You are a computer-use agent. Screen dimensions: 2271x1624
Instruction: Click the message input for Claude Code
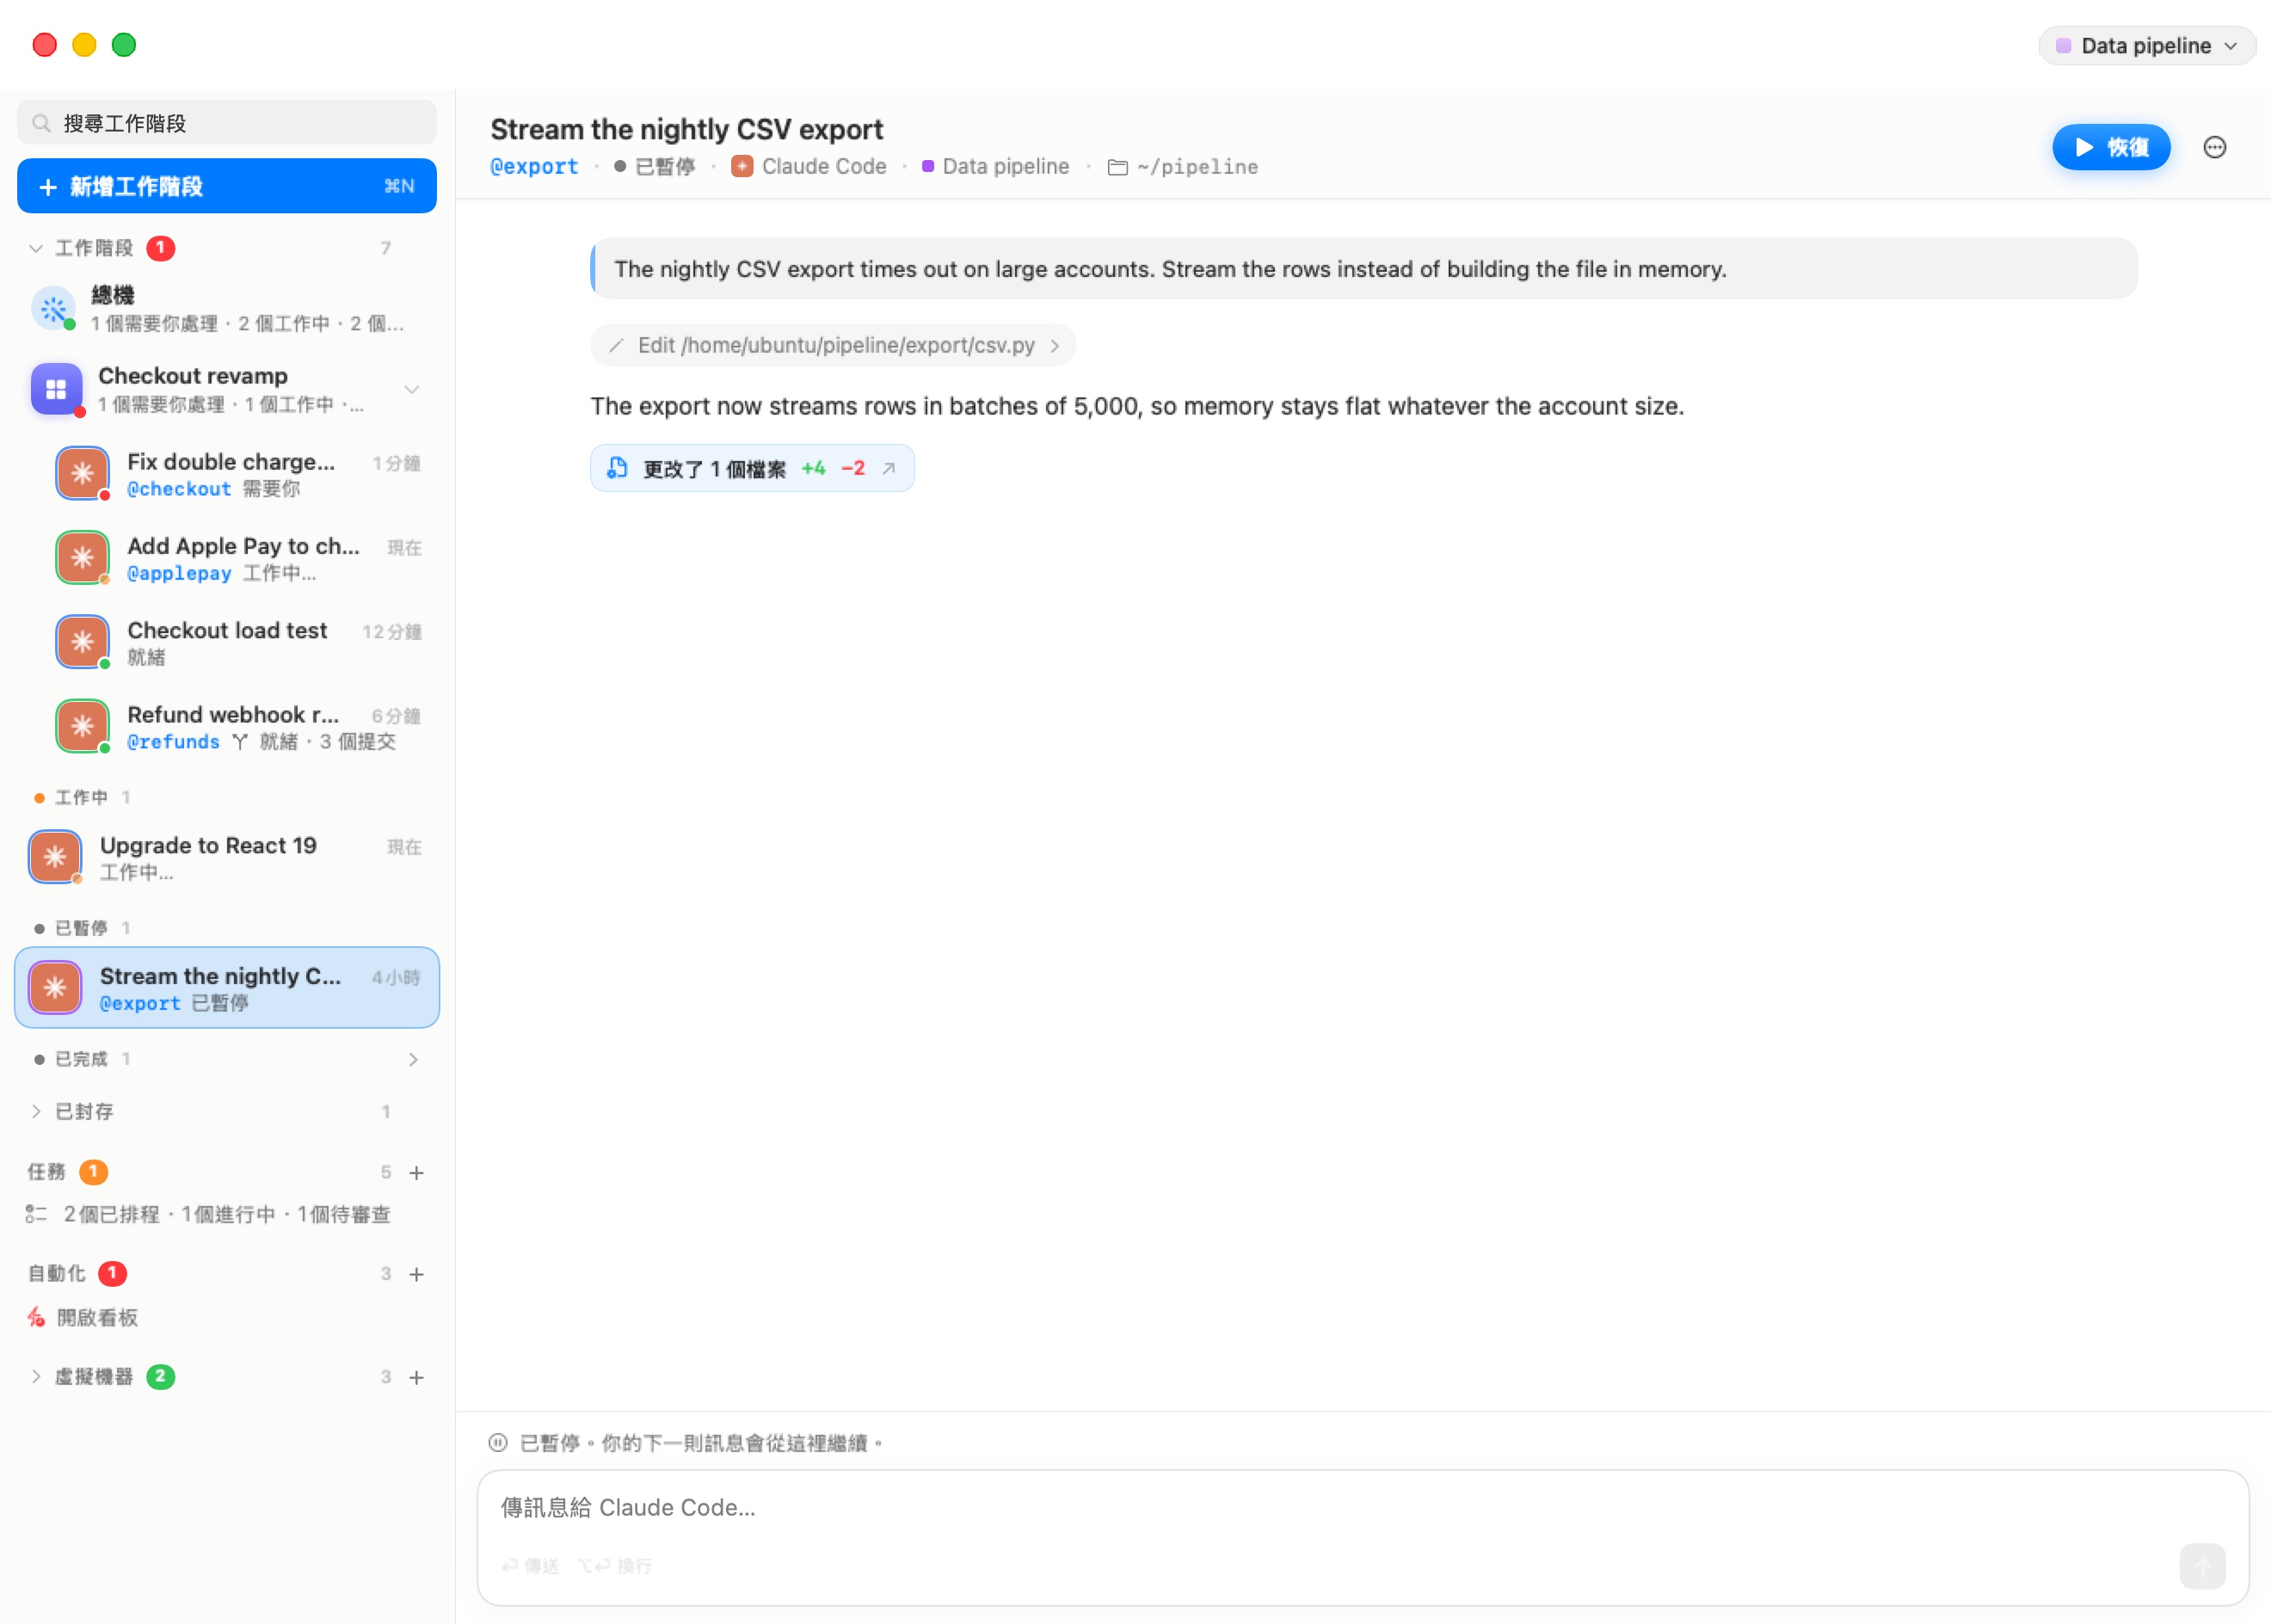pyautogui.click(x=1362, y=1507)
